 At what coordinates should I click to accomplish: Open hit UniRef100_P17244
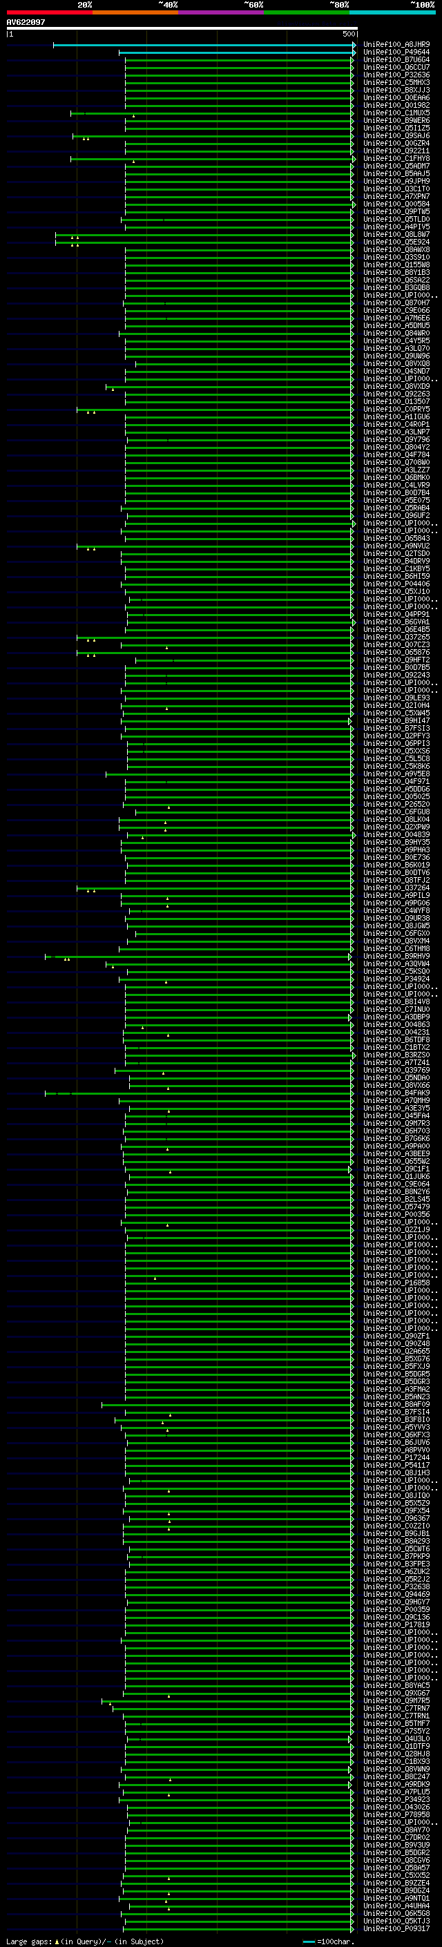pyautogui.click(x=396, y=1458)
